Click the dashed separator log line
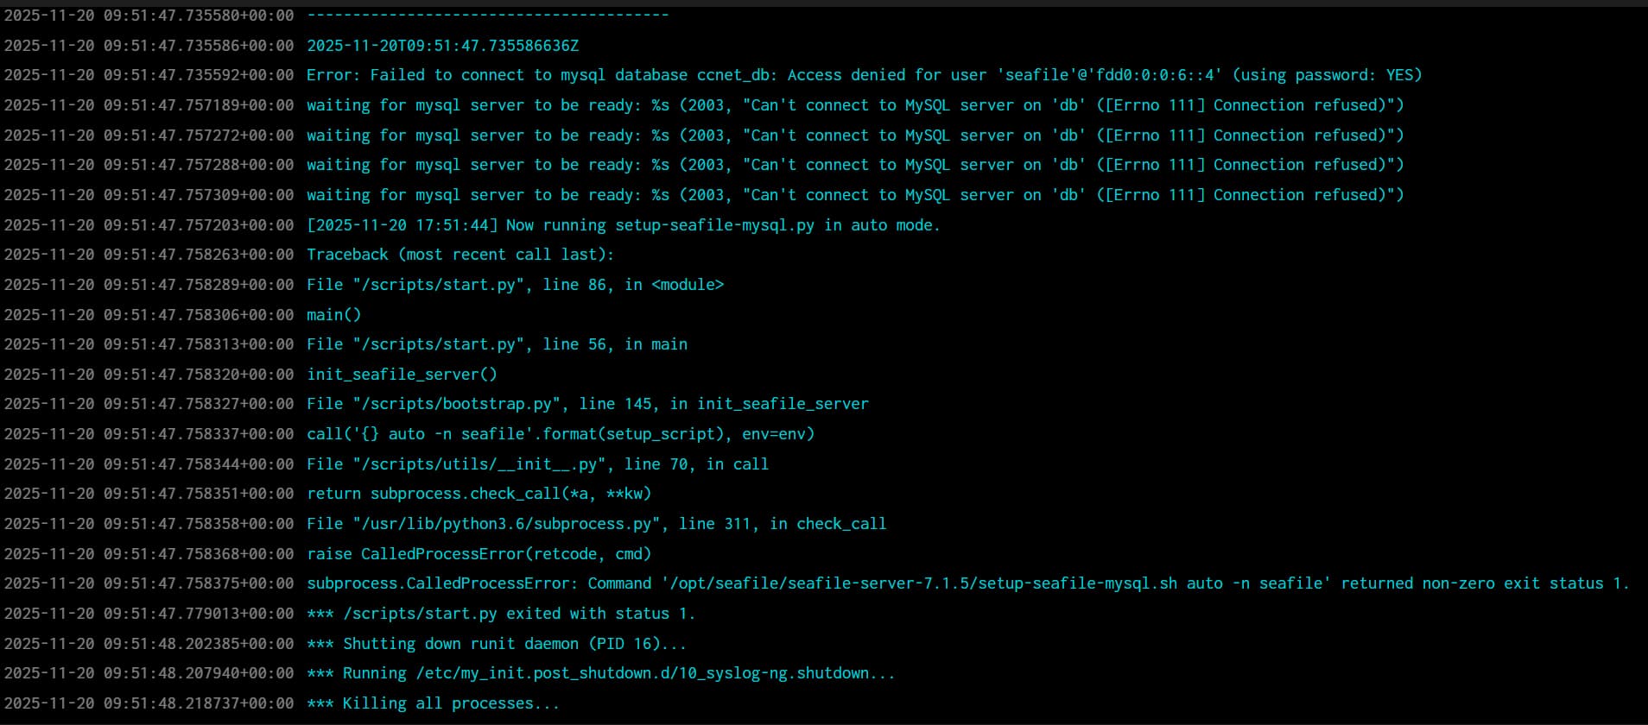 click(x=487, y=16)
